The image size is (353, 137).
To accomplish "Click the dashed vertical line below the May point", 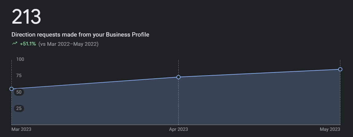I will point(340,98).
